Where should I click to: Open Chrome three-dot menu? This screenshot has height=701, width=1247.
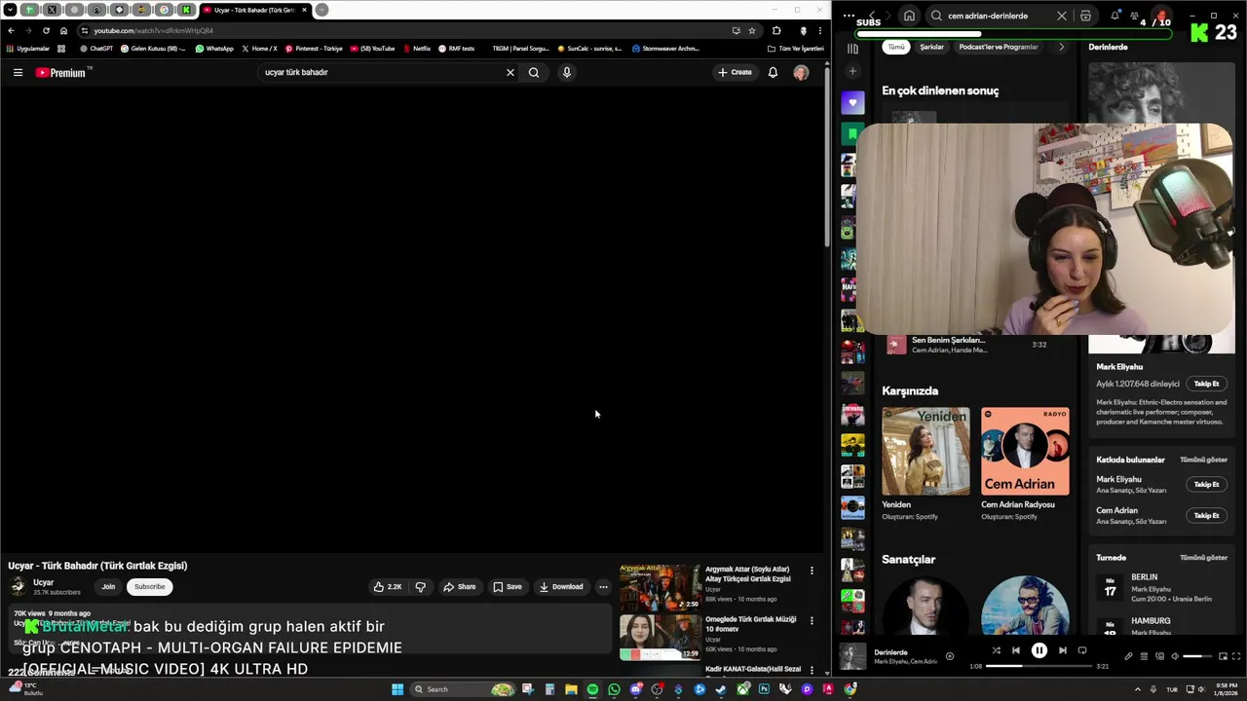click(x=819, y=30)
